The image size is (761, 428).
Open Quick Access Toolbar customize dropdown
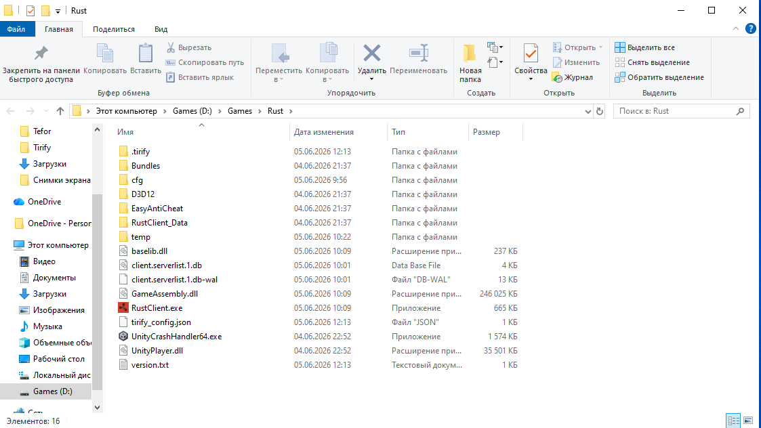(58, 11)
